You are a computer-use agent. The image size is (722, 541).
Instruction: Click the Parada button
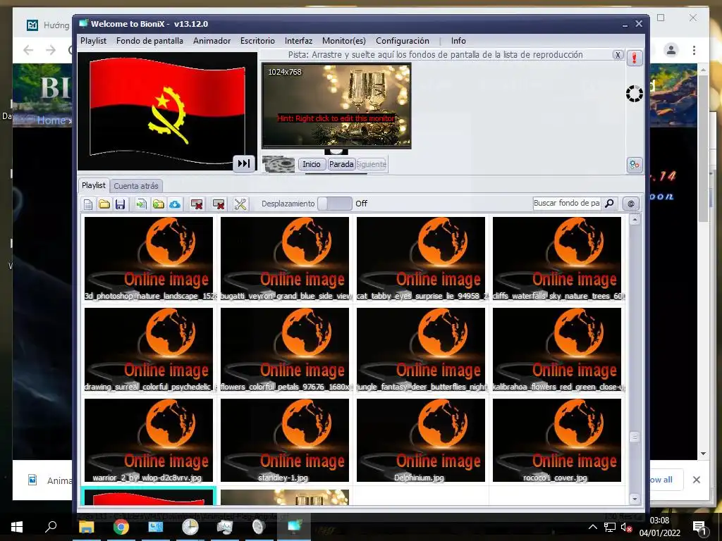[x=341, y=164]
